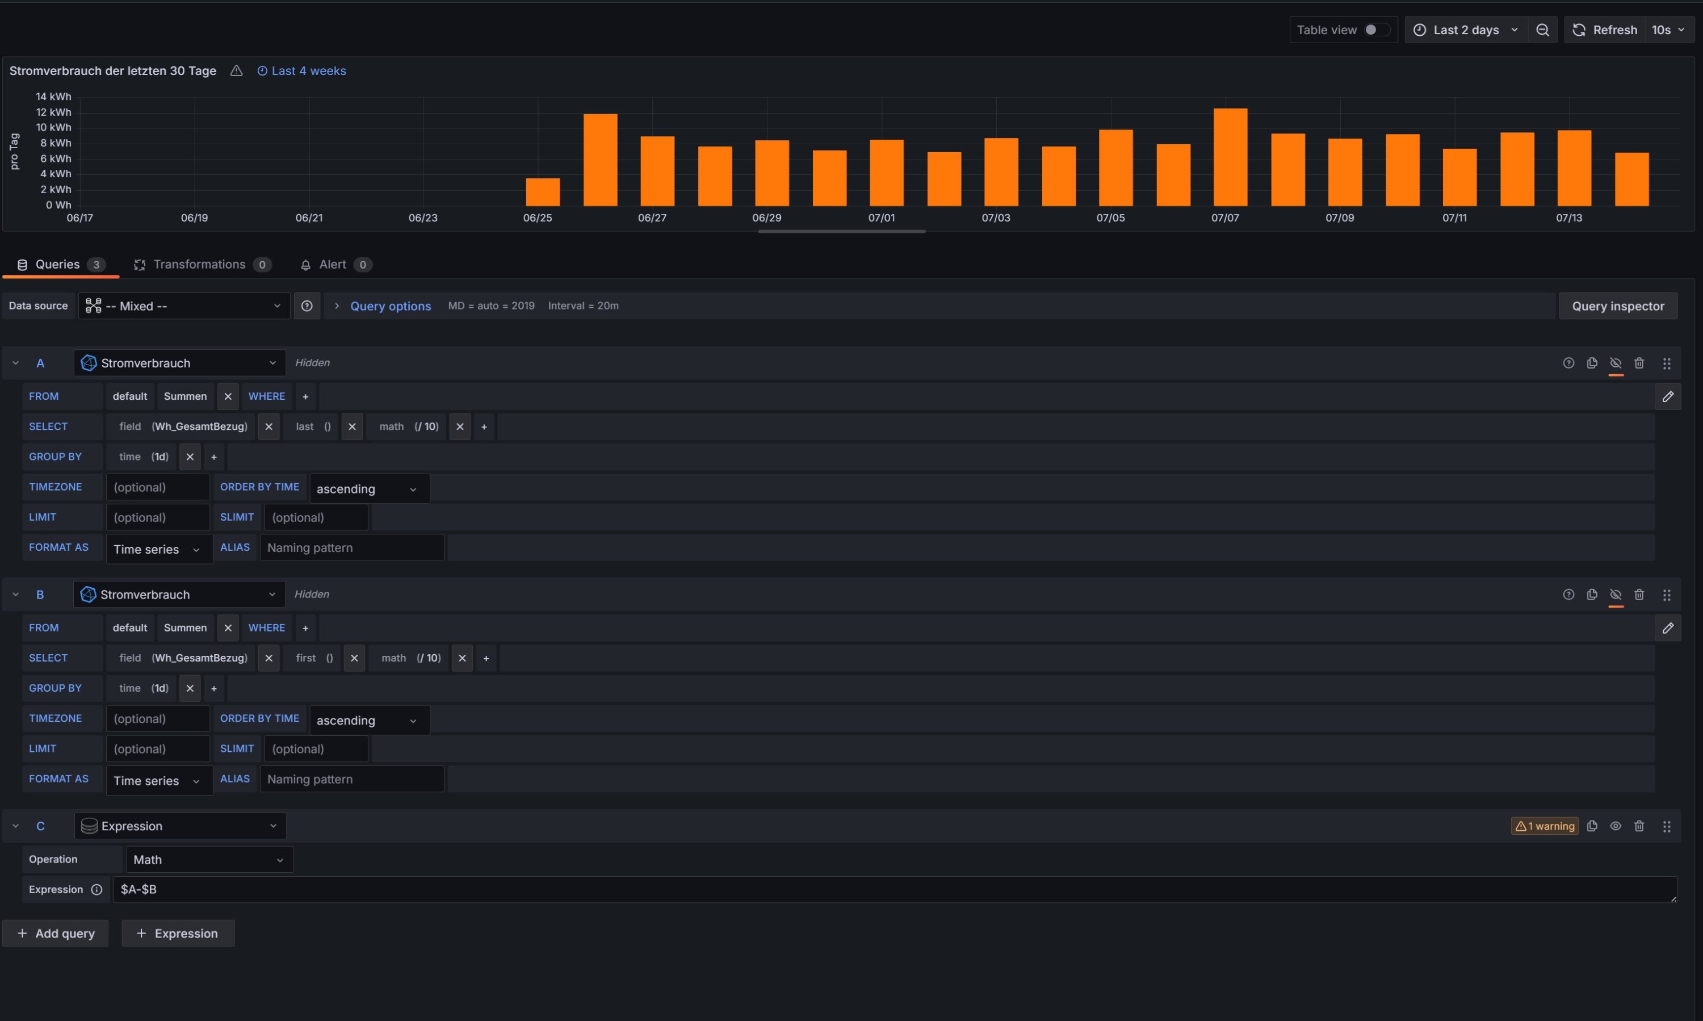Toggle the Table view switch
1703x1021 pixels.
tap(1375, 30)
